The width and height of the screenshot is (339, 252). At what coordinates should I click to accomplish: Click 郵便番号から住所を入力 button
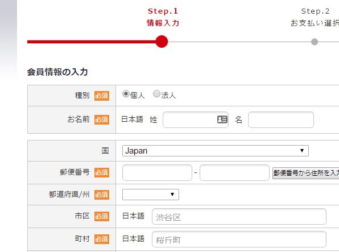click(305, 173)
